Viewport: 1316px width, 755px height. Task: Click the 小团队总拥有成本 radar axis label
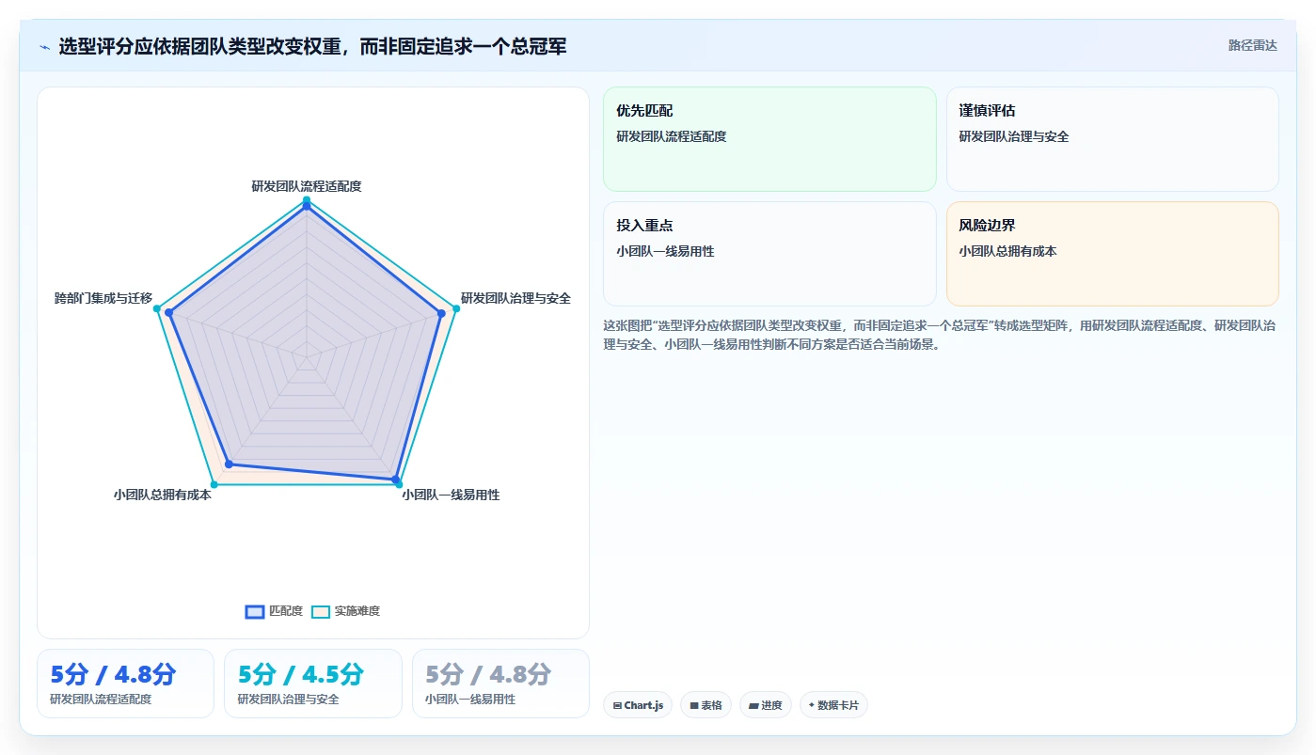(163, 495)
